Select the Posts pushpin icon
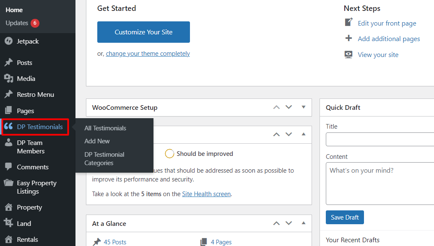Viewport: 434px width, 246px height. pos(9,62)
